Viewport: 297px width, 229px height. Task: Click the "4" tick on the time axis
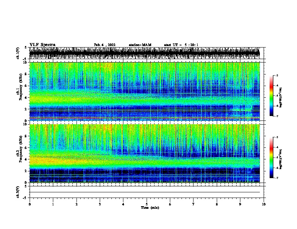(x=123, y=204)
